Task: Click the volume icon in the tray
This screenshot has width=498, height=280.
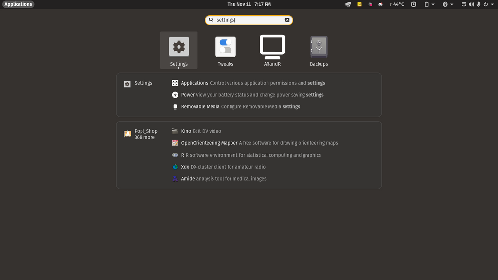Action: coord(471,4)
